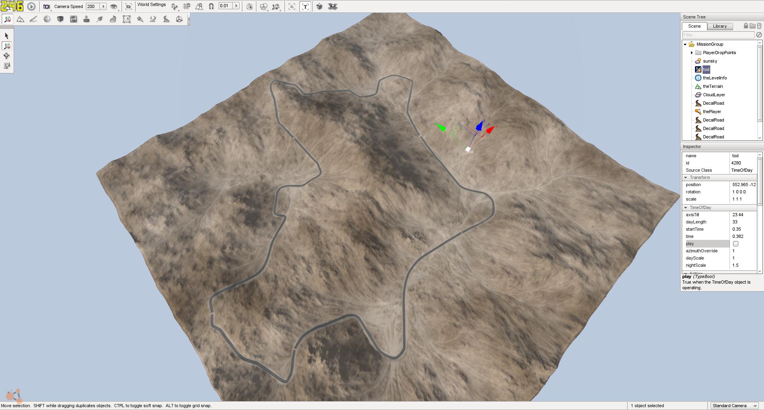Open the Shape Editor wireframe cube icon

click(179, 19)
